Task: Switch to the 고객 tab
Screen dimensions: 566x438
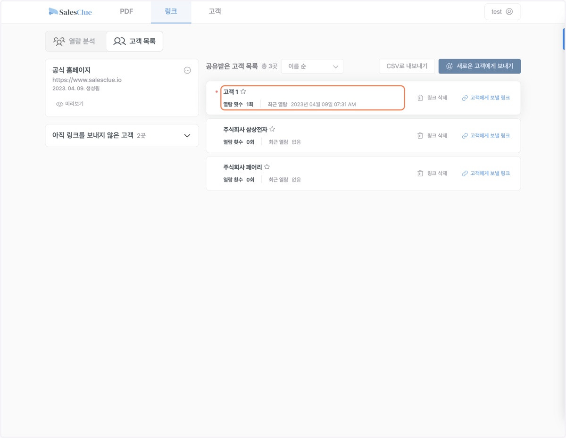Action: 215,11
